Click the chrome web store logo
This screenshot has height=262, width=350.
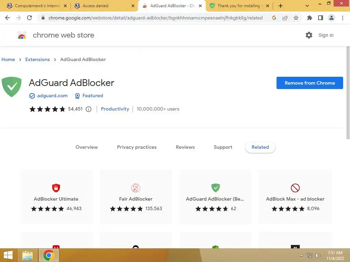coord(22,35)
